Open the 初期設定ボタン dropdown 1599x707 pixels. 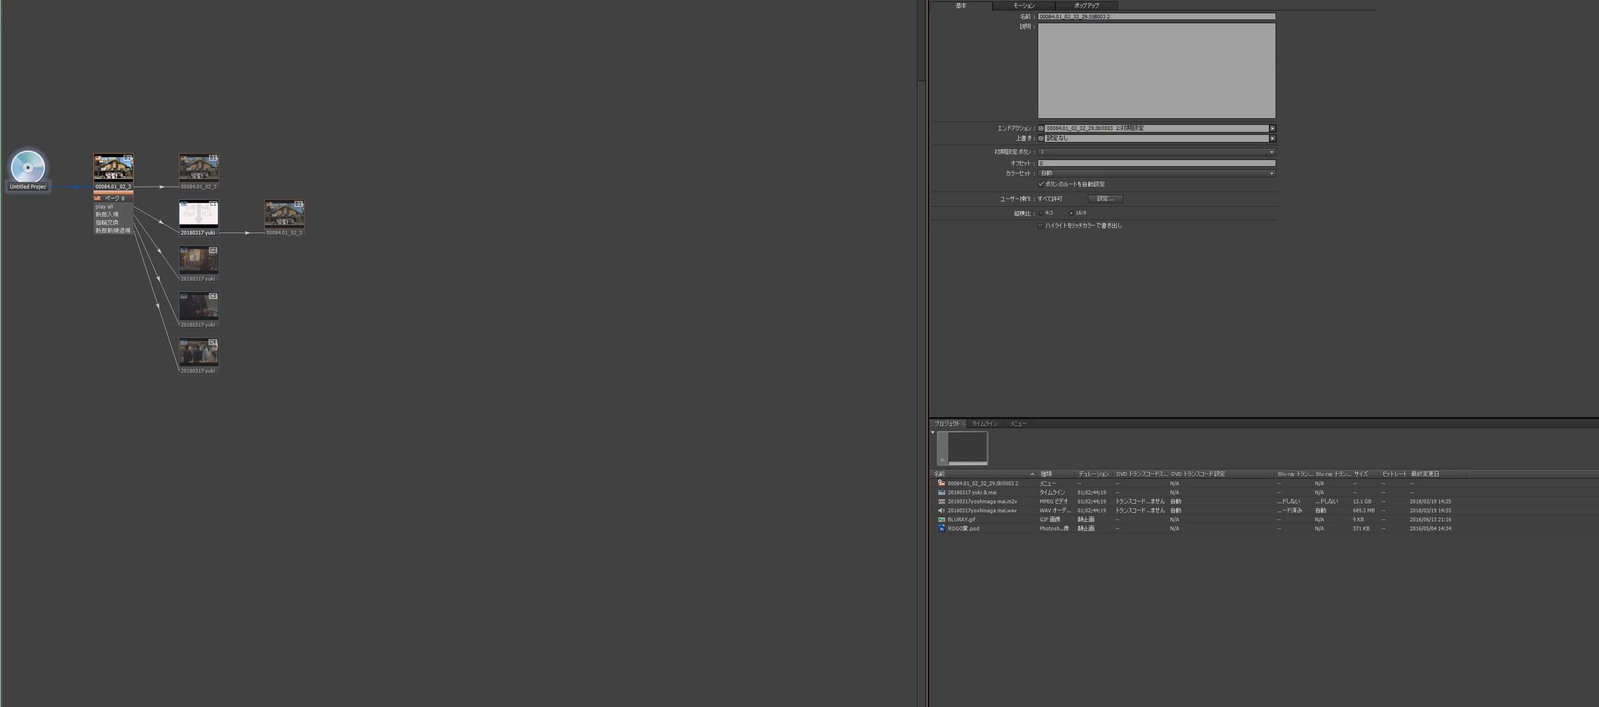(x=1271, y=152)
